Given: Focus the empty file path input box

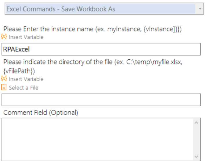Looking at the screenshot, I should (x=101, y=100).
